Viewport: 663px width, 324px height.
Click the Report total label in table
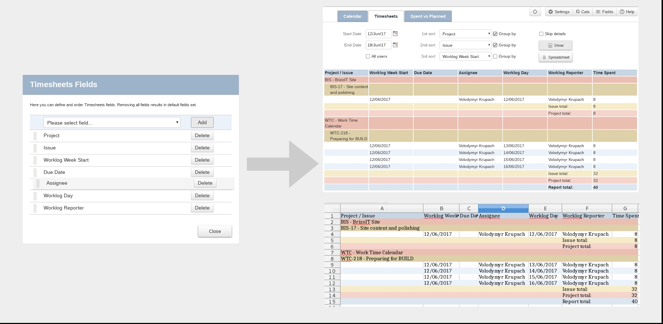tap(561, 188)
